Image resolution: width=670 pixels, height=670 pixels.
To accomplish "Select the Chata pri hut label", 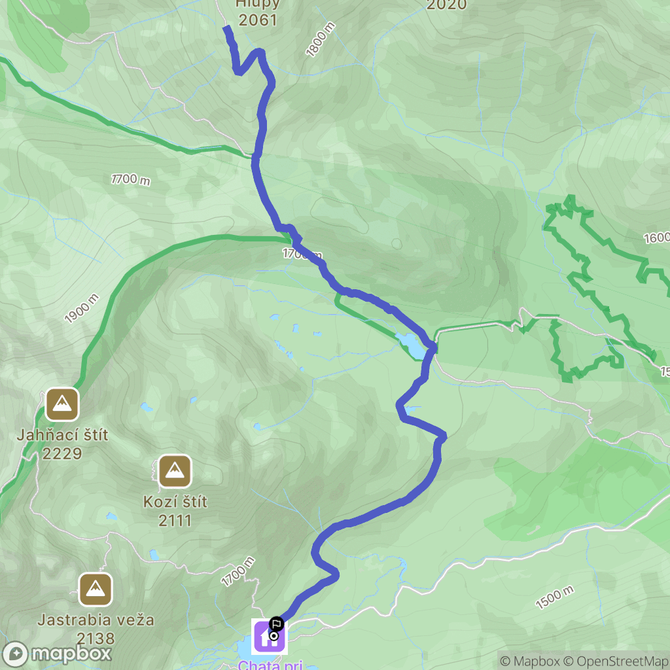I will 270,665.
